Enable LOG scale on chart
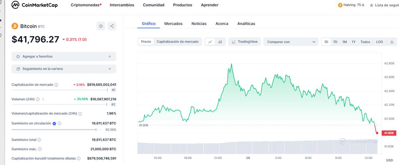The width and height of the screenshot is (399, 165). 379,42
